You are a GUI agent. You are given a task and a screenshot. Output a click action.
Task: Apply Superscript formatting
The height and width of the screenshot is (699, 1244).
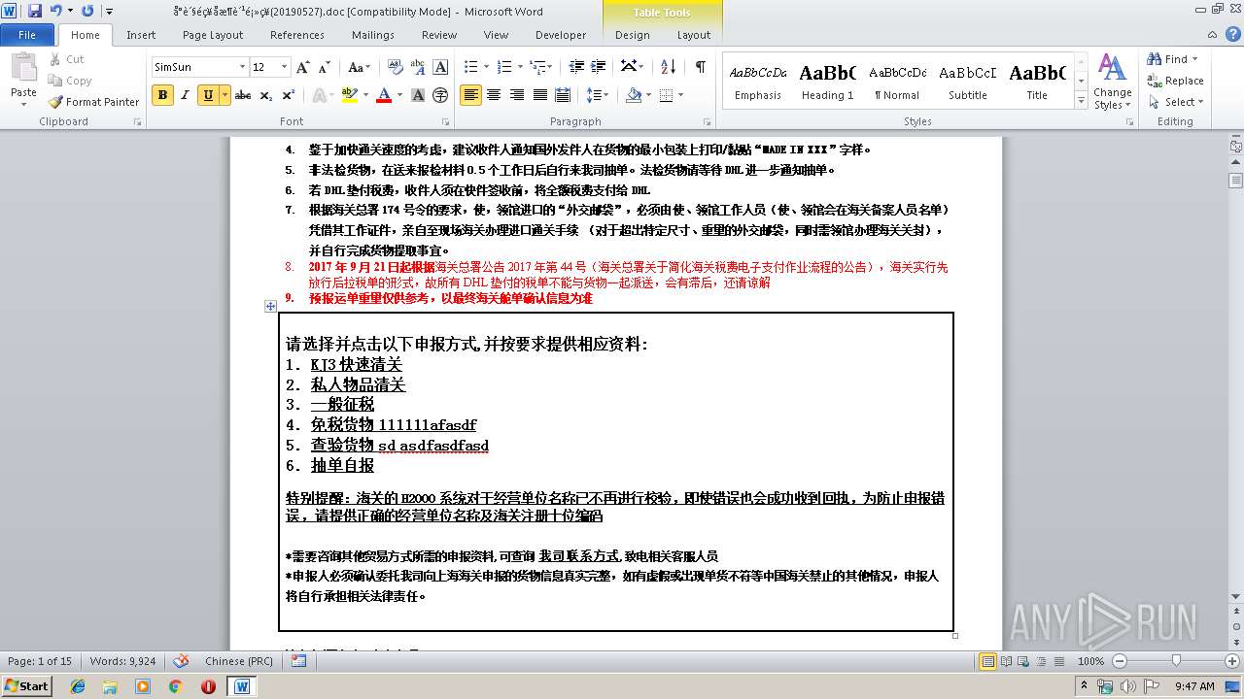point(289,95)
